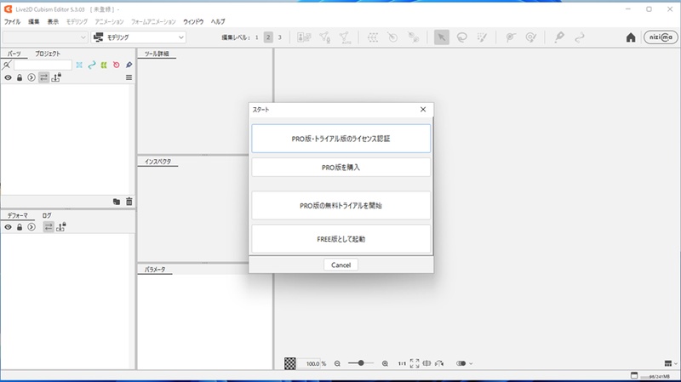
Task: Click the automatic mesh generator icon labeled AUTO
Action: coord(345,37)
